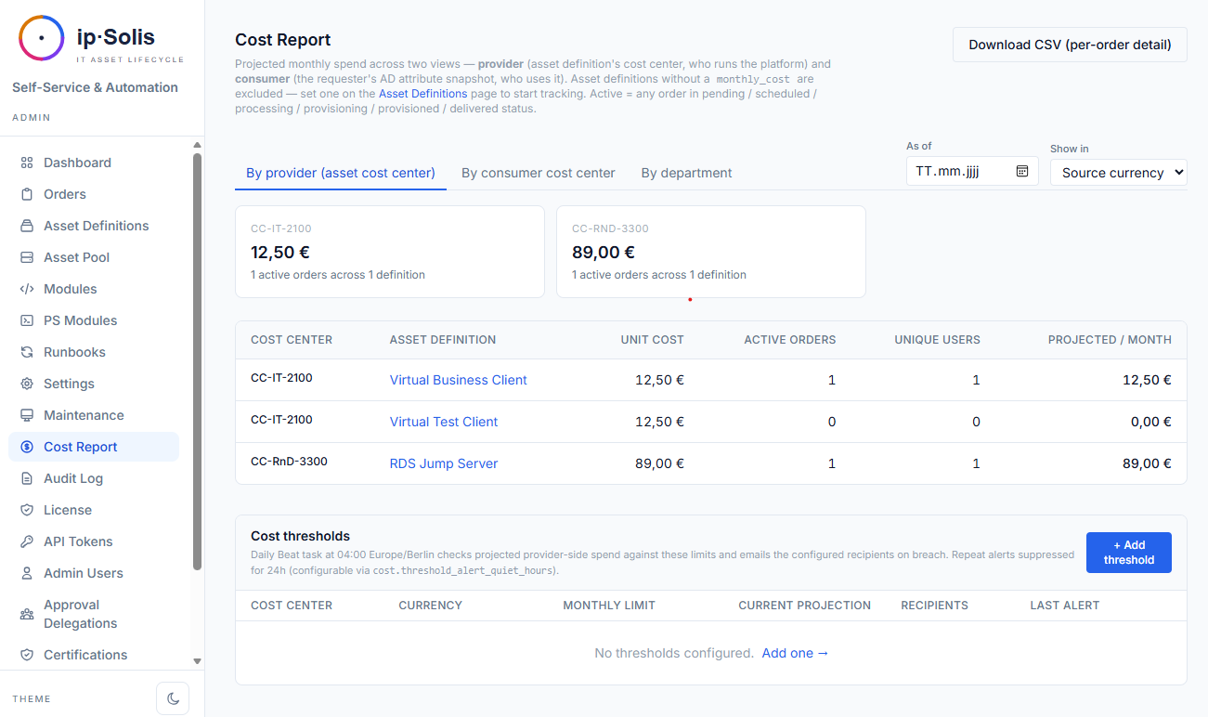The width and height of the screenshot is (1208, 717).
Task: Open the Virtual Business Client link
Action: pos(458,380)
